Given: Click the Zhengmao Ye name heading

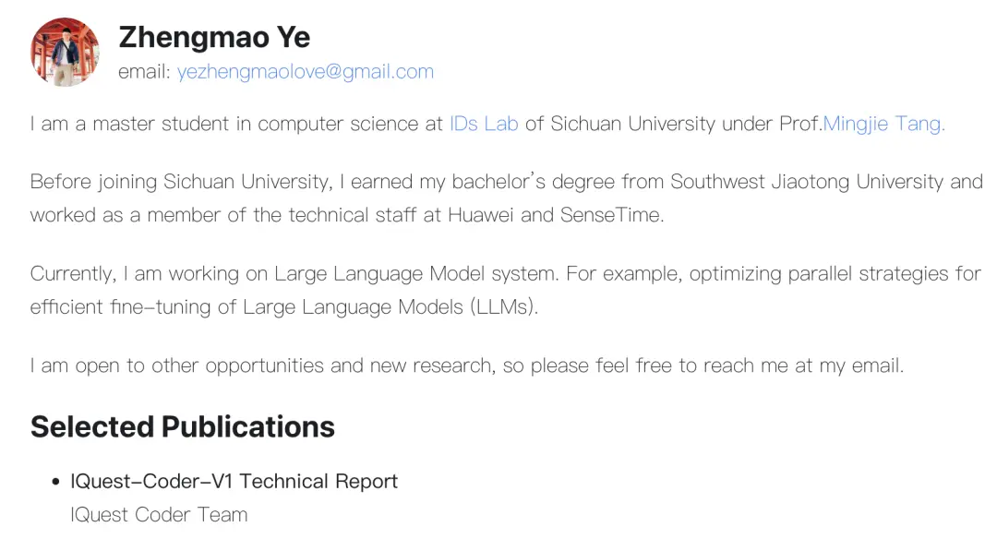Looking at the screenshot, I should click(214, 37).
